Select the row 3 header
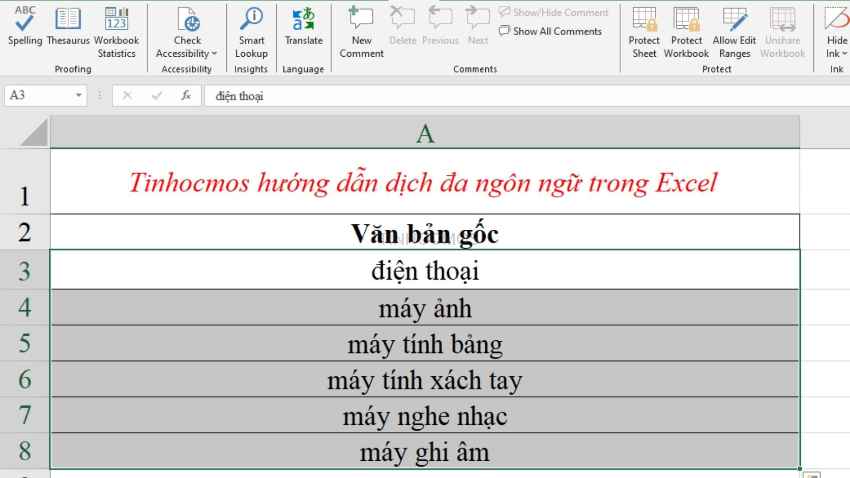Viewport: 850px width, 478px height. click(25, 270)
